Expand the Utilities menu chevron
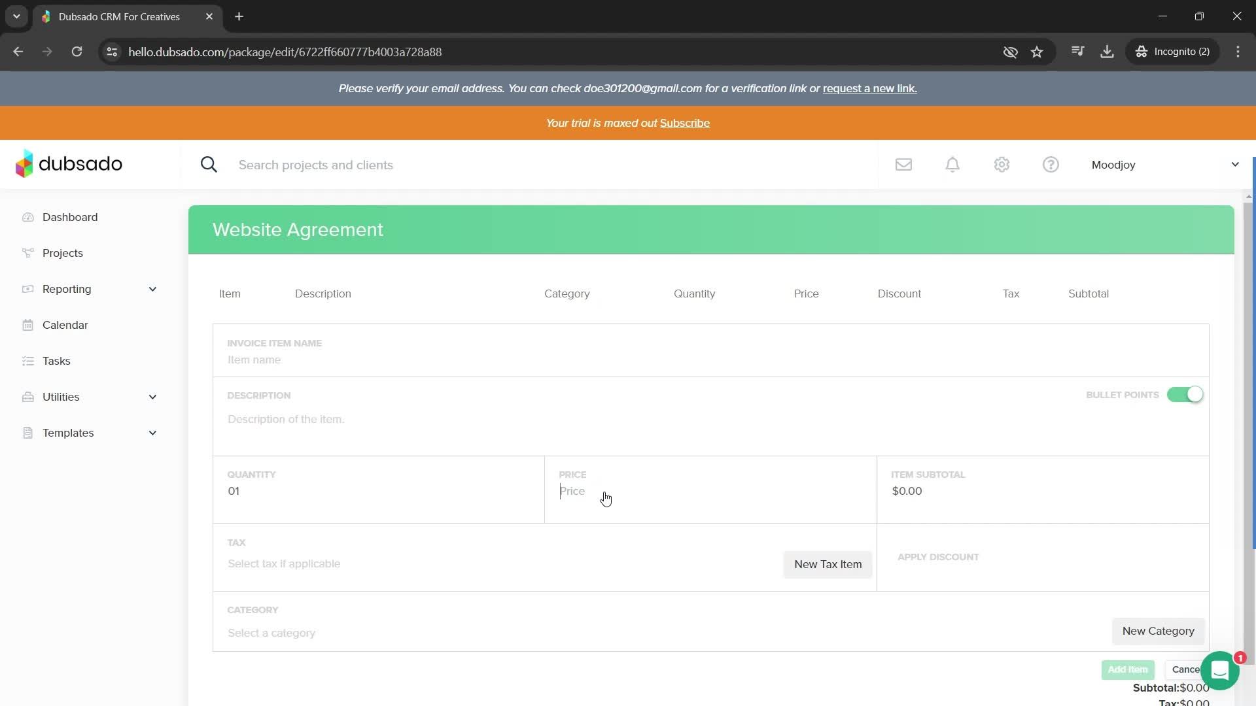The image size is (1256, 706). [152, 397]
